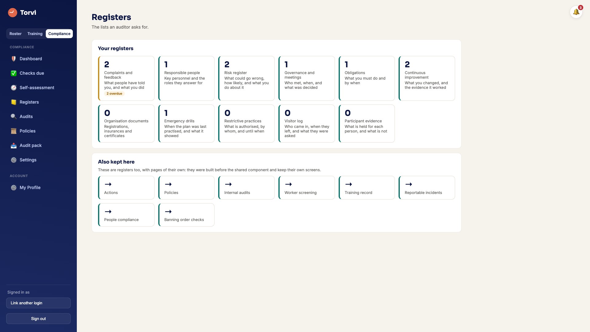The image size is (590, 332).
Task: Click the 2 overdue badge
Action: (114, 94)
